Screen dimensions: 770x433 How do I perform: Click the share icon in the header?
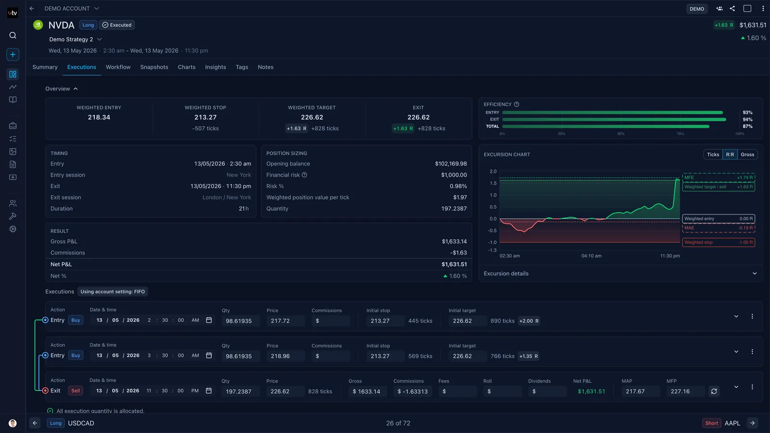coord(732,8)
